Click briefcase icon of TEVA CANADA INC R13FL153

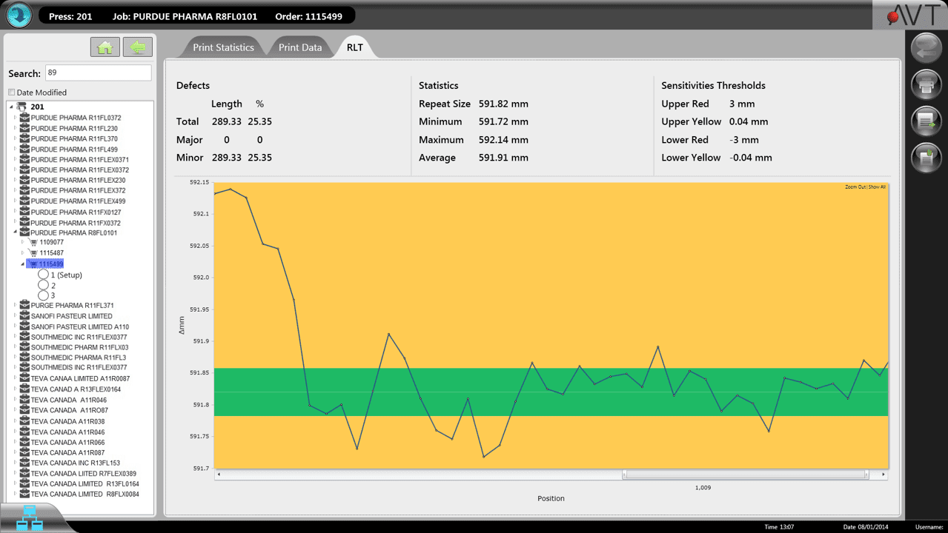pyautogui.click(x=25, y=463)
